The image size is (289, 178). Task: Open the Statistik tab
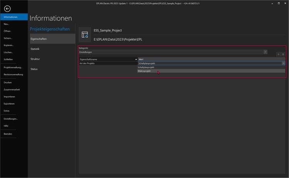[35, 49]
